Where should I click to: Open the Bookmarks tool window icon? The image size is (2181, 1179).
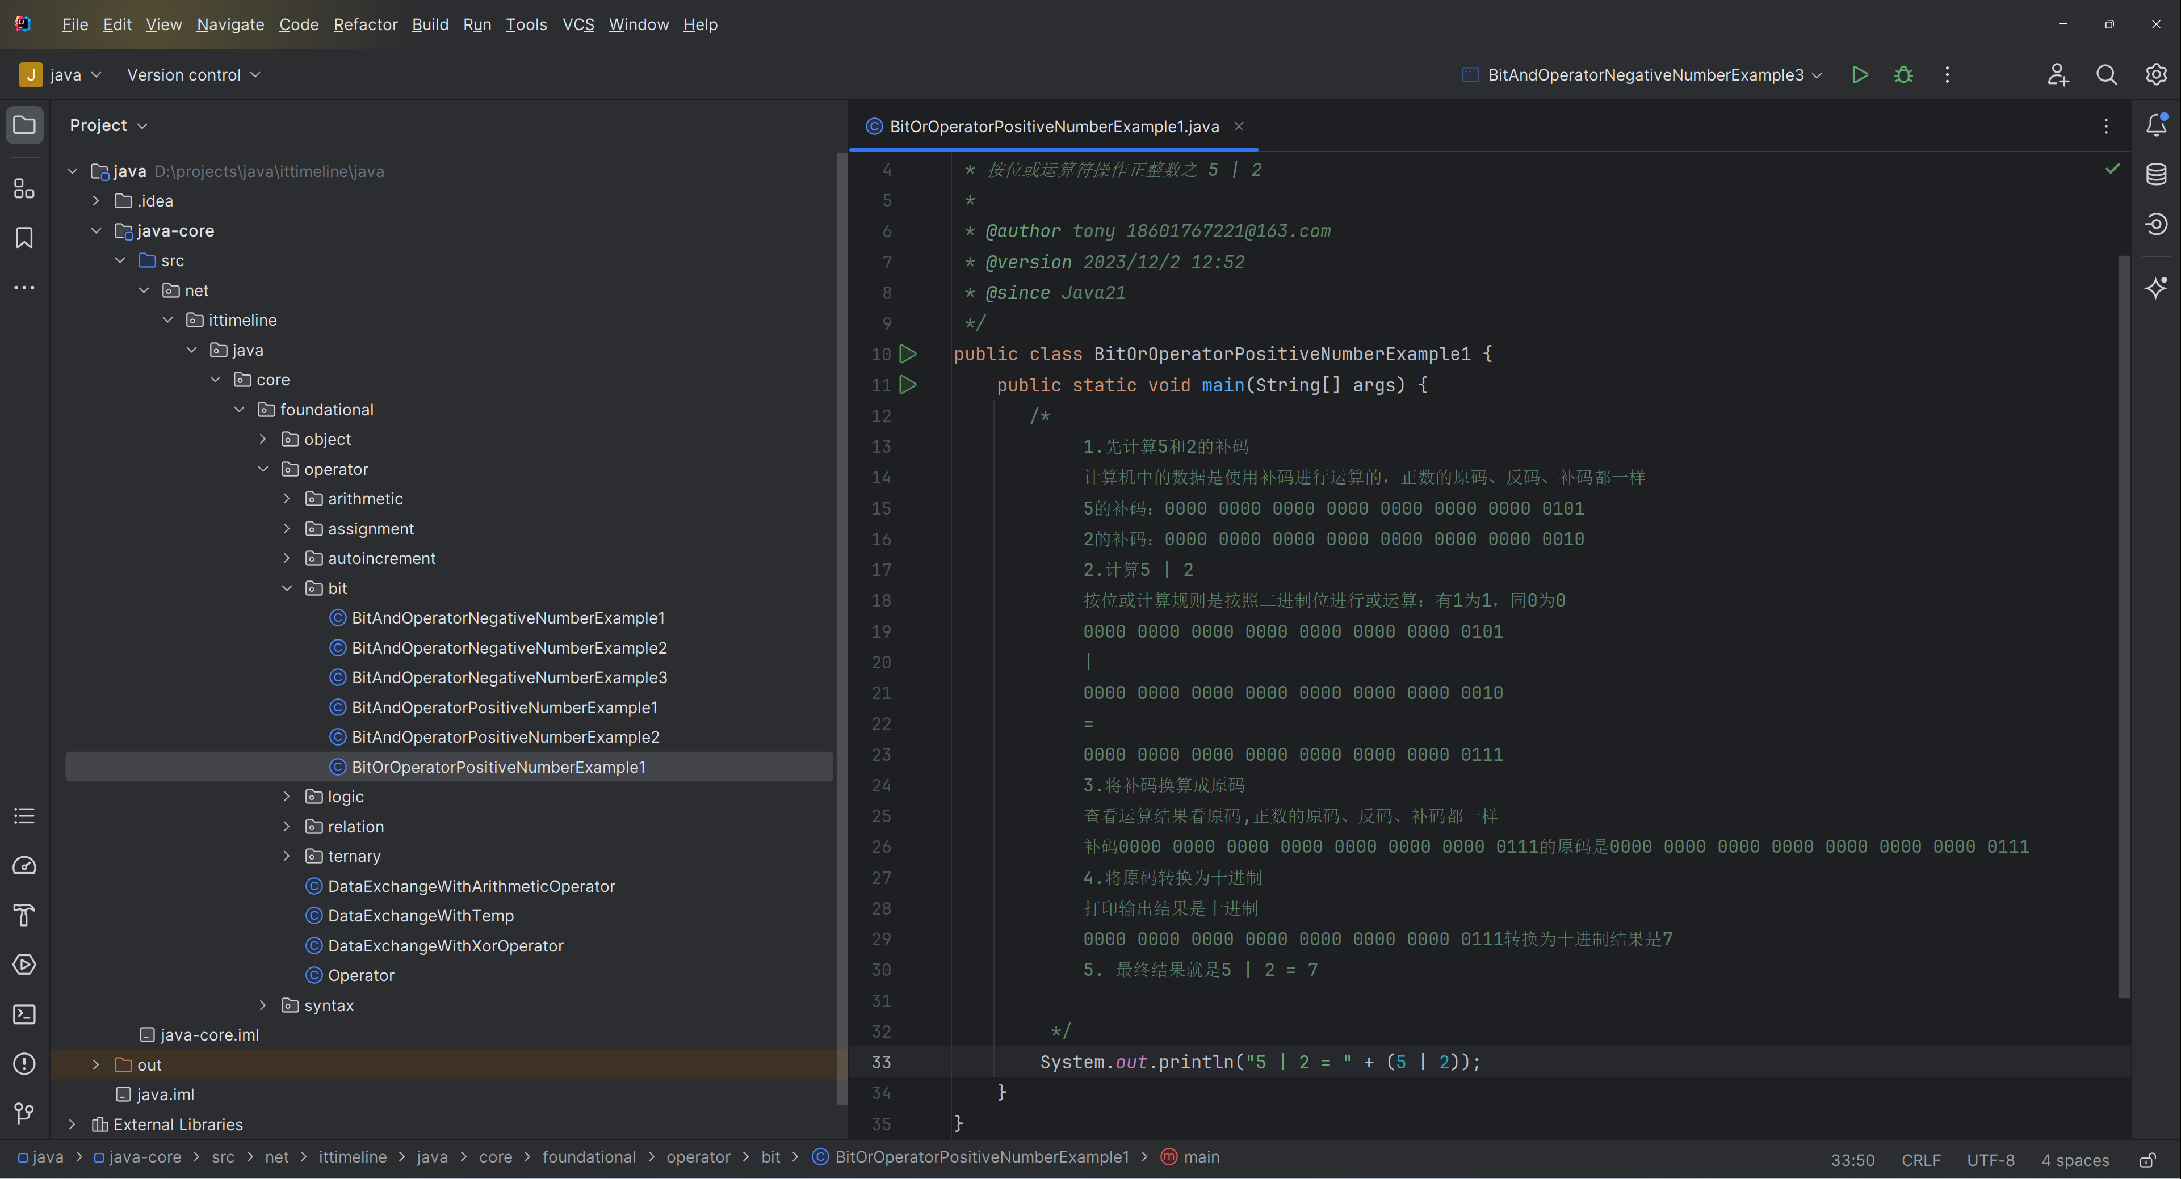point(24,238)
